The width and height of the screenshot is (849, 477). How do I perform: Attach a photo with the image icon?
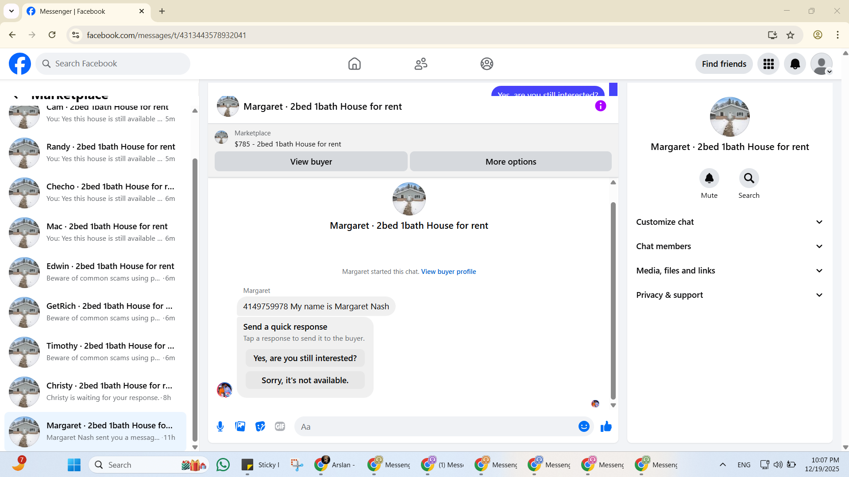click(x=240, y=427)
